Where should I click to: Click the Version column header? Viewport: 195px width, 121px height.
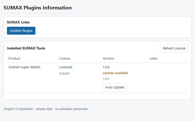coord(108,58)
